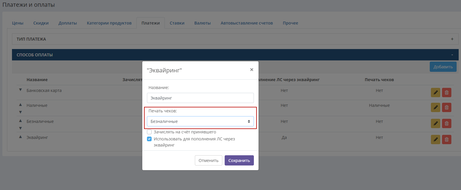Move Наличные row up
Viewport: 461px width, 190px height.
pyautogui.click(x=20, y=104)
